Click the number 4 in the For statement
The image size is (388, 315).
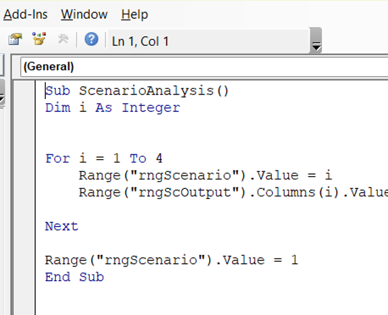coord(159,159)
